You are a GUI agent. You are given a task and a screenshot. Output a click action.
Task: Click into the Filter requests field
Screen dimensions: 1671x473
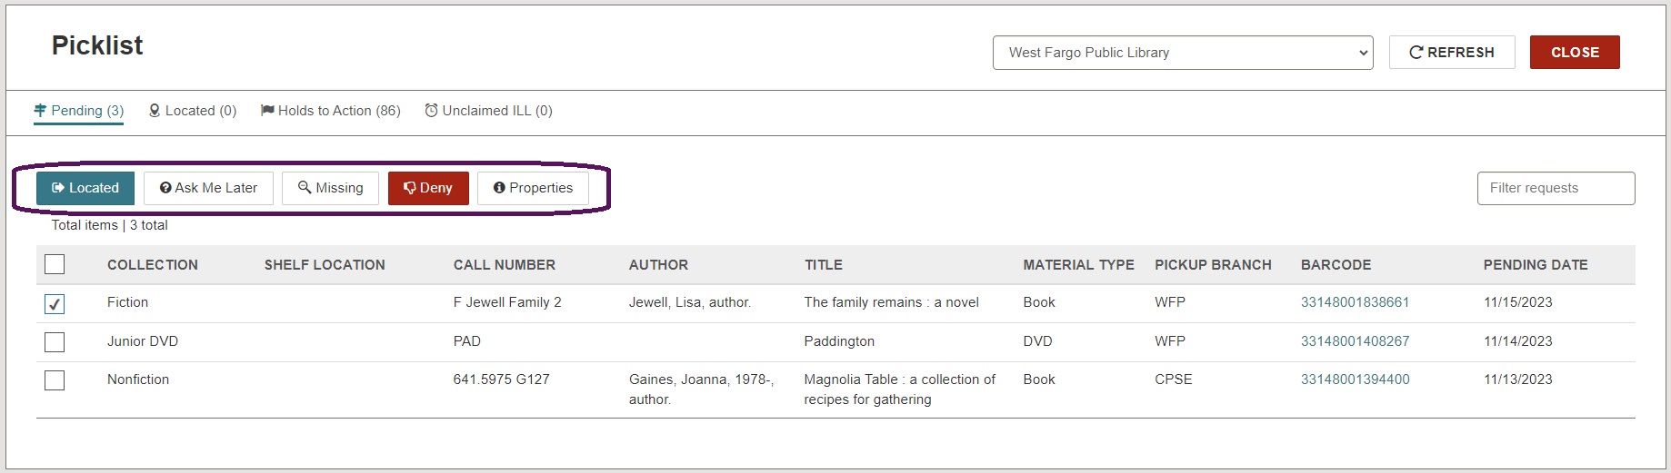pyautogui.click(x=1556, y=188)
